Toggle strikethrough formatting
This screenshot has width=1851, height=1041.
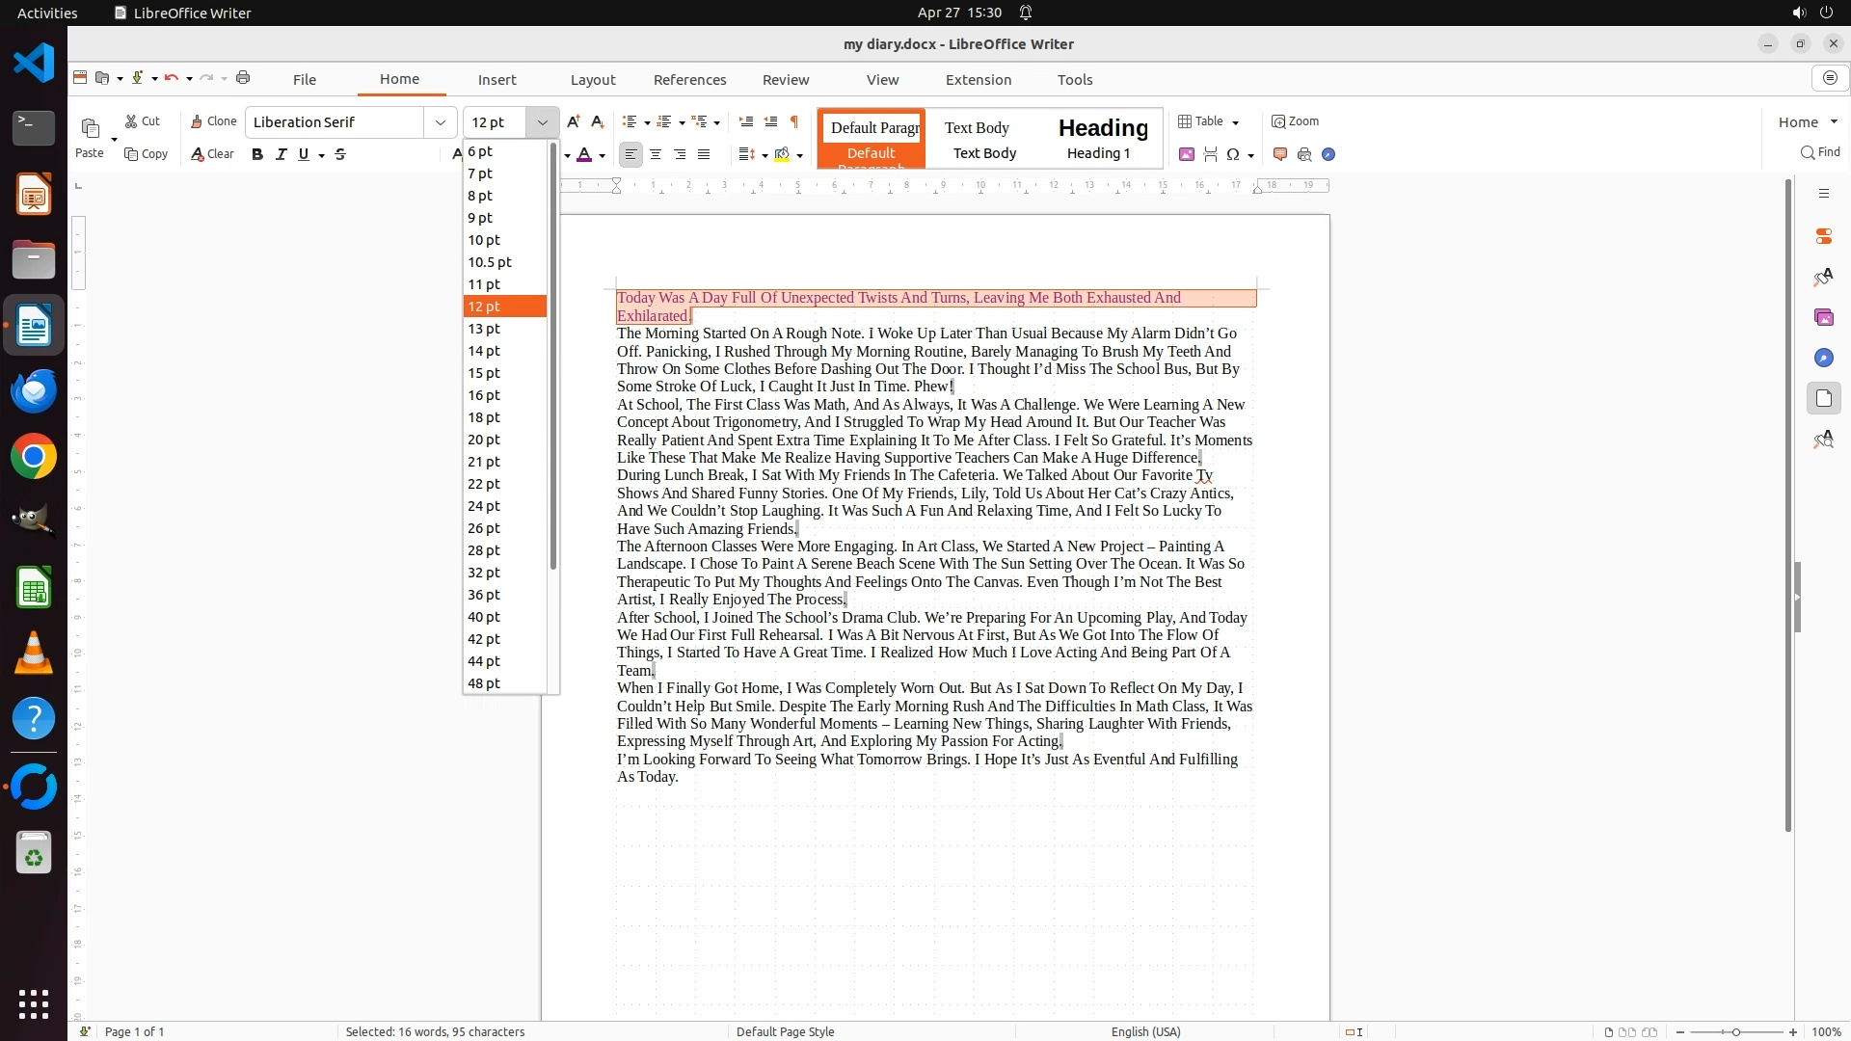(340, 154)
